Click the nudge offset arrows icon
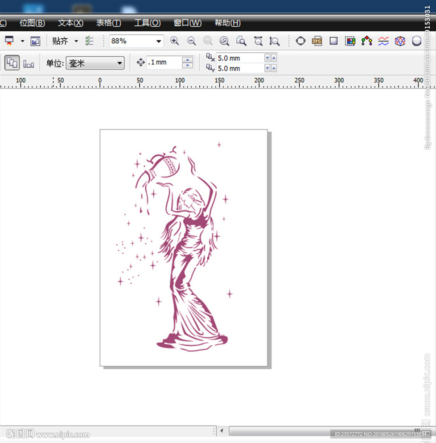Screen dimensions: 436x443 click(140, 62)
